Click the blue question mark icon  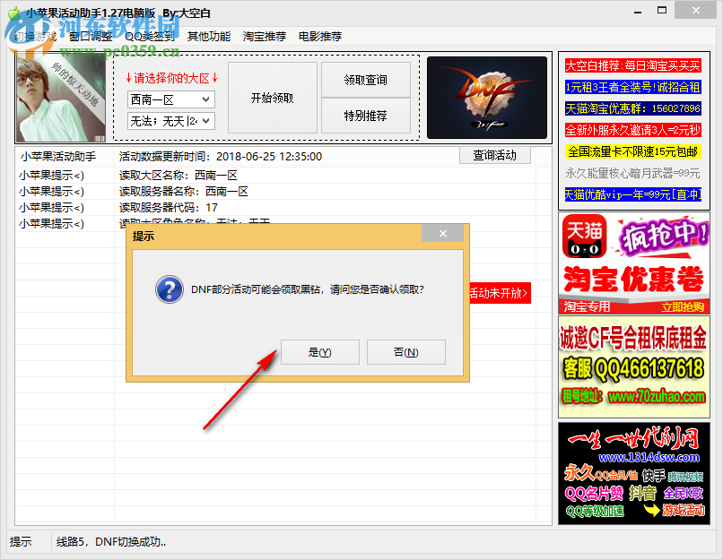[x=170, y=289]
